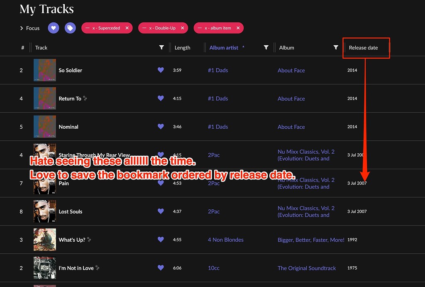The width and height of the screenshot is (425, 287).
Task: Remove the x - Double-Up filter with its X
Action: (183, 28)
